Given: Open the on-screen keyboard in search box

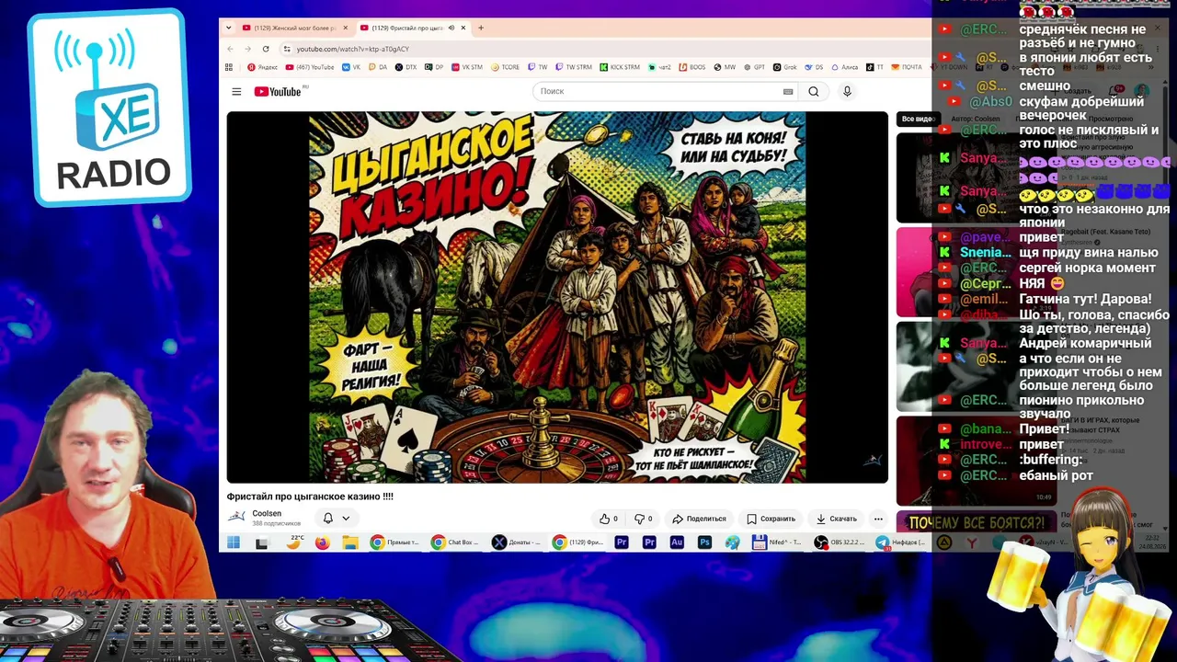Looking at the screenshot, I should click(x=788, y=91).
